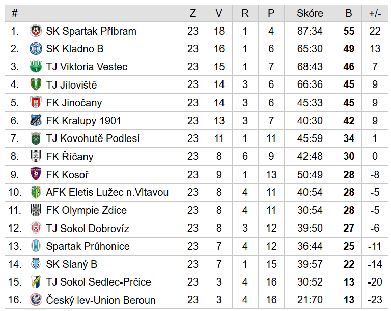This screenshot has height=311, width=391.
Task: Click the AFK Eletis Lužec logo
Action: coord(36,192)
